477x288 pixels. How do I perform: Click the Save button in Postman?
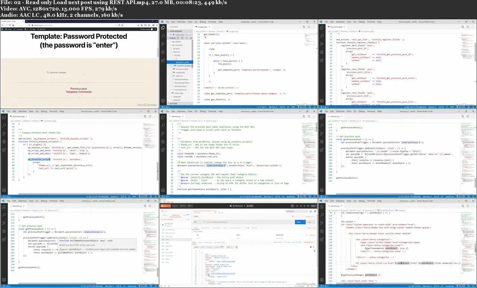[309, 222]
